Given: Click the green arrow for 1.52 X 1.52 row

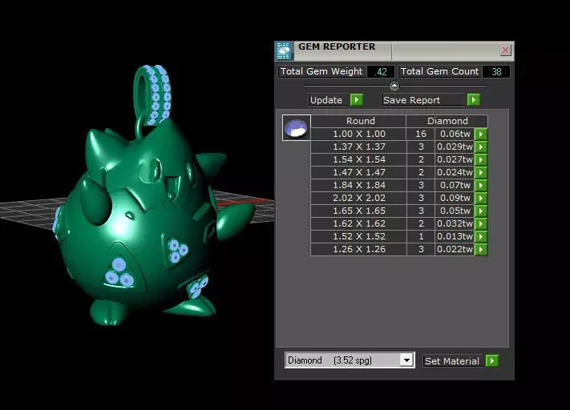Looking at the screenshot, I should click(481, 236).
